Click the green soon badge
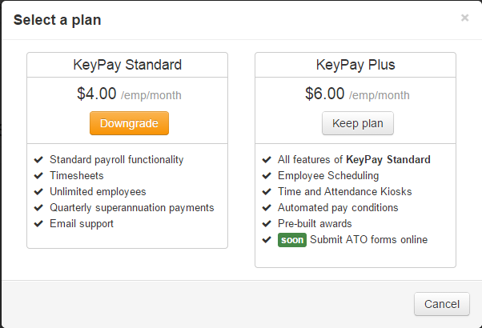This screenshot has width=482, height=328. [292, 240]
